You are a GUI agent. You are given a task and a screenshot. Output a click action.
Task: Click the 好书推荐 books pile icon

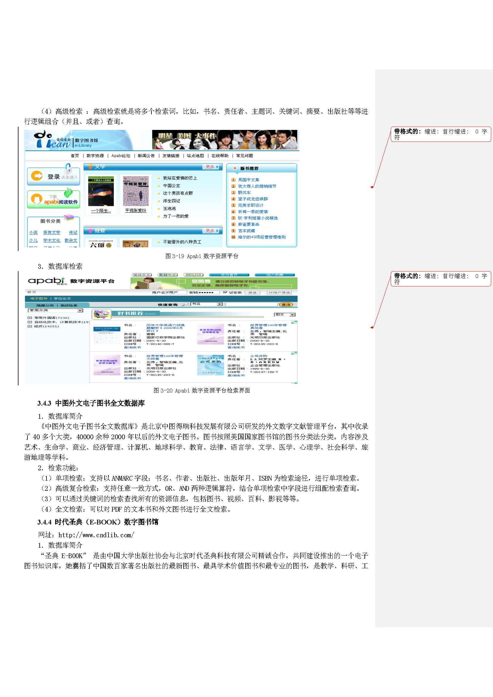[101, 314]
